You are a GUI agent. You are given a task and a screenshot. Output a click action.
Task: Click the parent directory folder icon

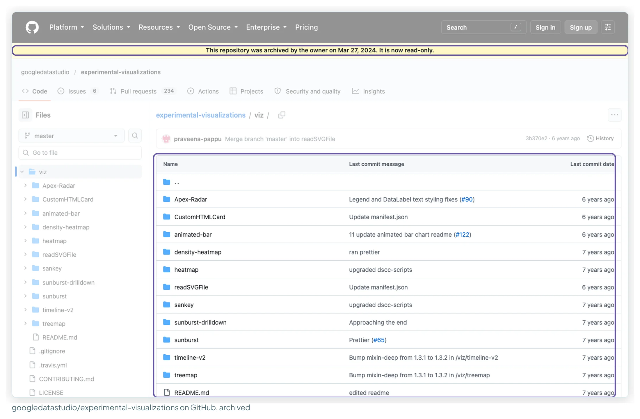click(x=167, y=182)
